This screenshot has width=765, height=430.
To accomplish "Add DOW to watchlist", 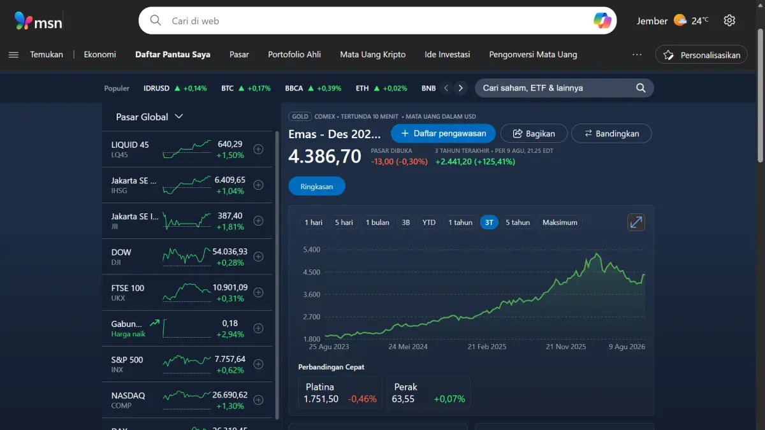I will click(258, 257).
